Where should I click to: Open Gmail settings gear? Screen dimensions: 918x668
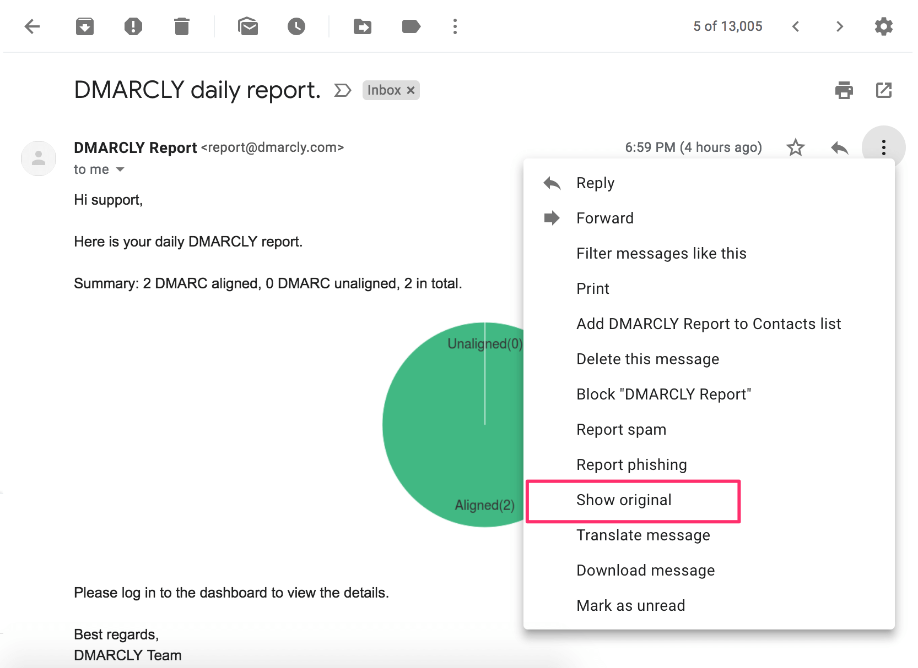(x=884, y=26)
